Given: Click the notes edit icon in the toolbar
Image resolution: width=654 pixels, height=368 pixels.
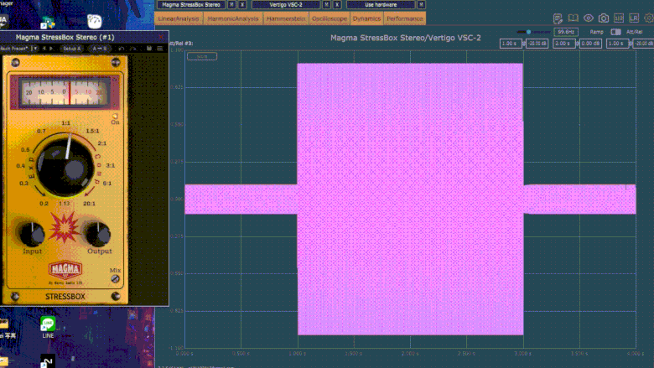Looking at the screenshot, I should point(558,18).
